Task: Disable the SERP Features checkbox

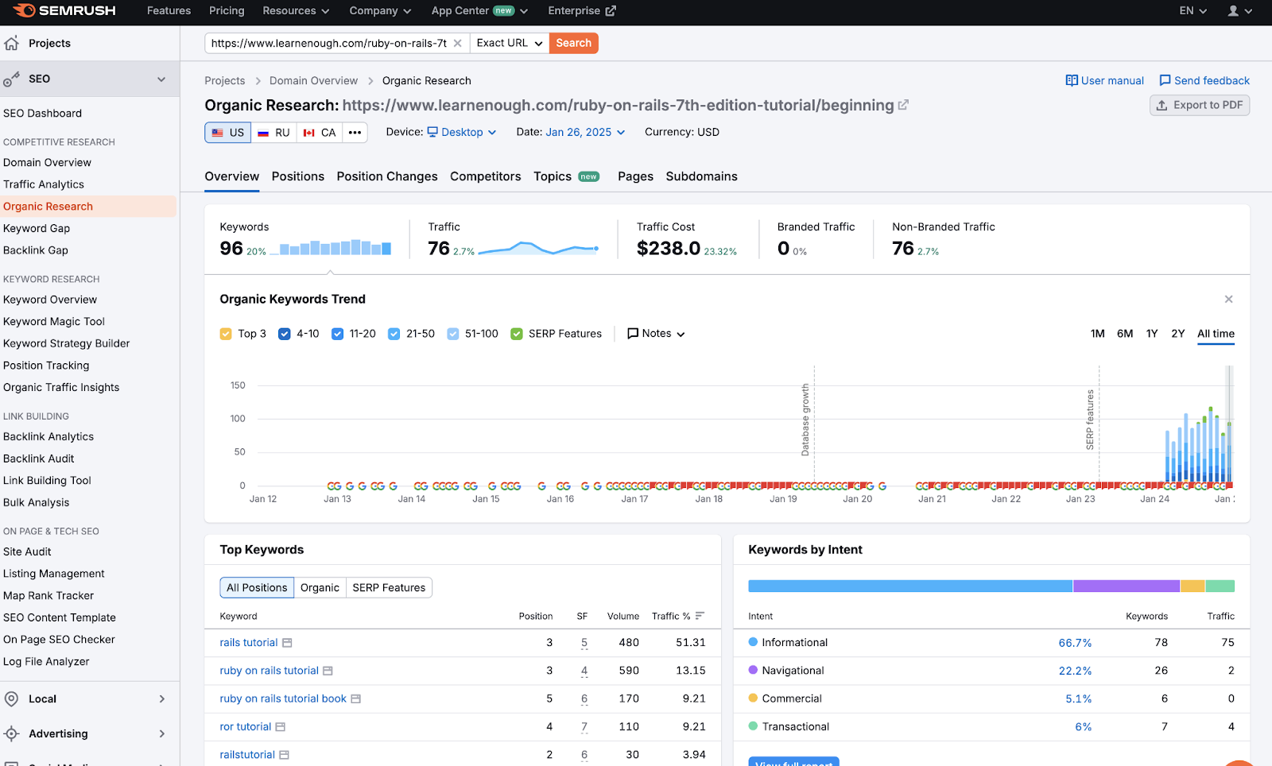Action: [517, 334]
